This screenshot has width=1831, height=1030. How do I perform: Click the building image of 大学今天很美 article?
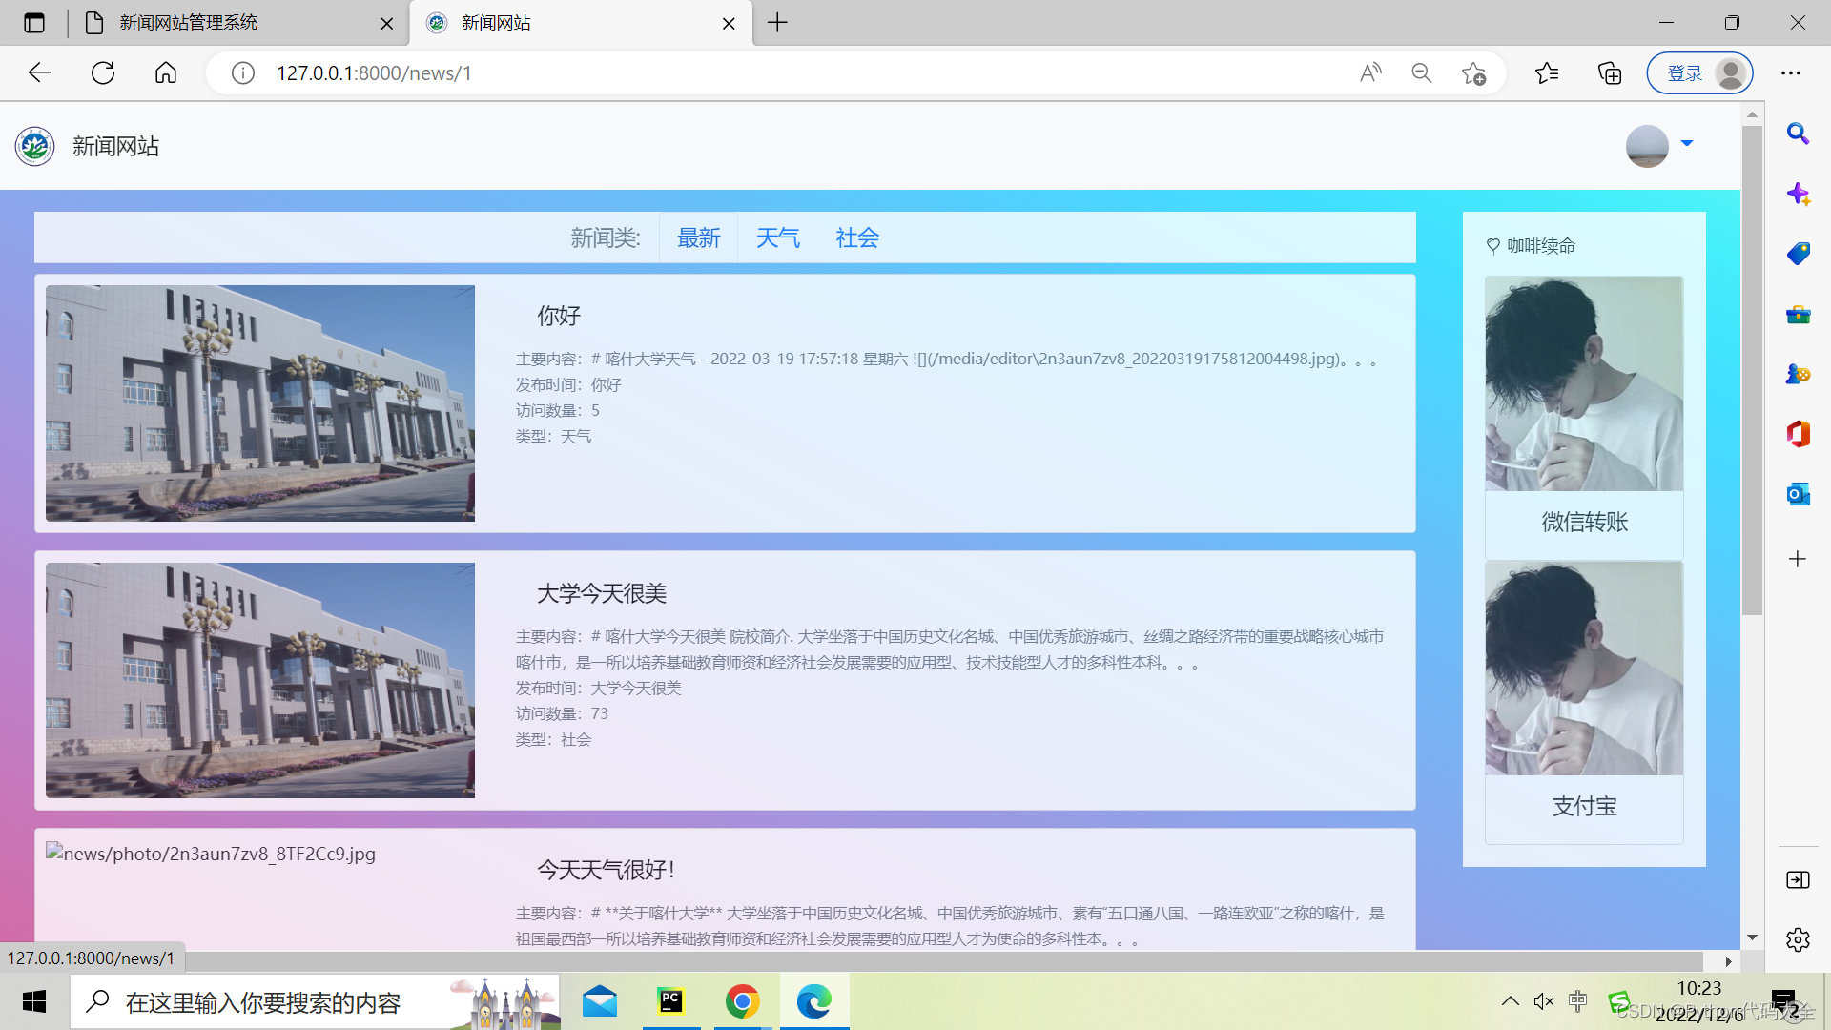point(260,680)
